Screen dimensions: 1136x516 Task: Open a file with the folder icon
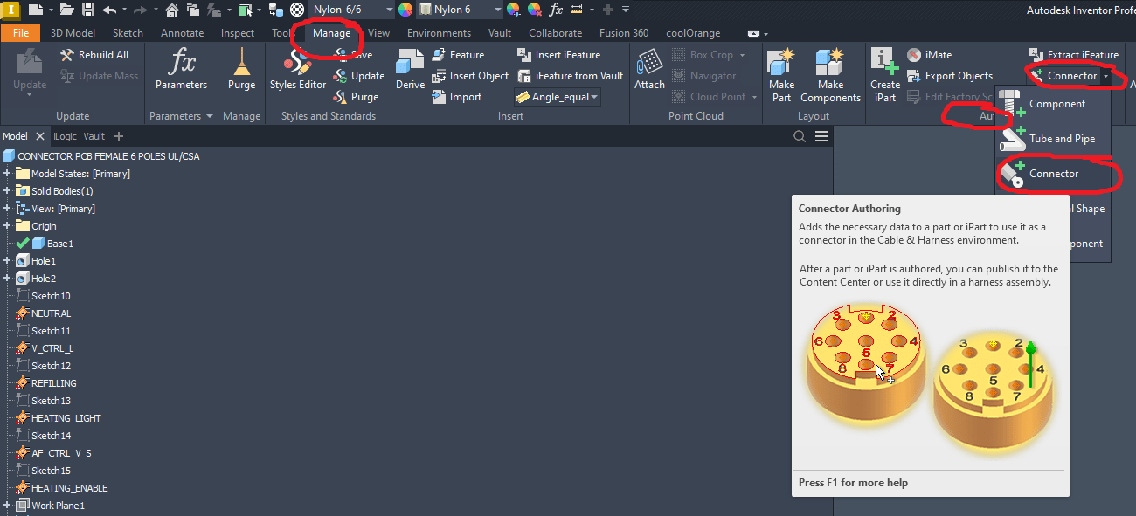66,10
